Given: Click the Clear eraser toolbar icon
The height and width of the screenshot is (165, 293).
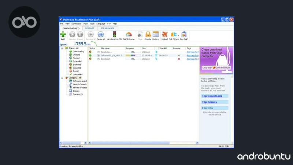Looking at the screenshot, I should click(140, 35).
